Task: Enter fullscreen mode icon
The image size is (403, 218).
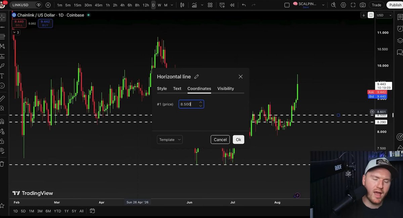Action: click(353, 5)
